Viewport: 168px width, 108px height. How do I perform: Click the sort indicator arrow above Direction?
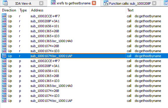[10, 8]
